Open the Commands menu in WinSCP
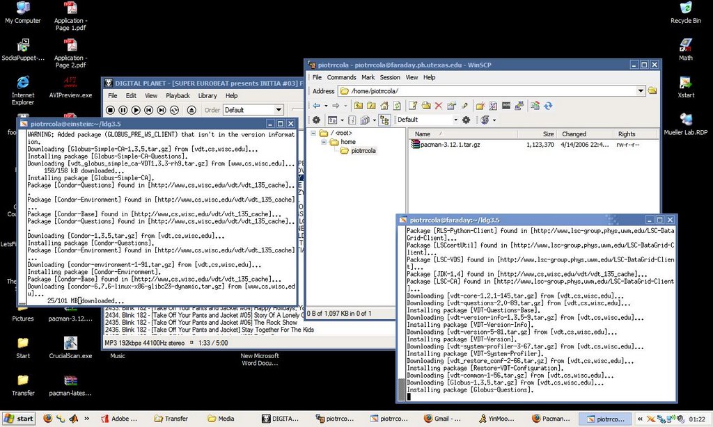713x427 pixels. click(341, 78)
